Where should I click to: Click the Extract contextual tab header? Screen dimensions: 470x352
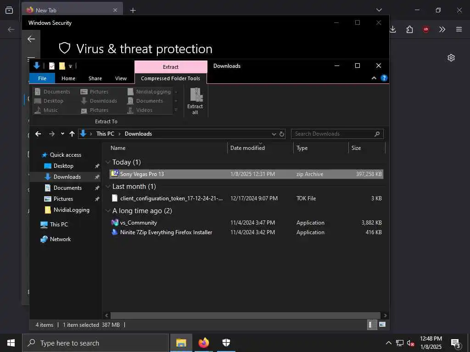click(171, 67)
